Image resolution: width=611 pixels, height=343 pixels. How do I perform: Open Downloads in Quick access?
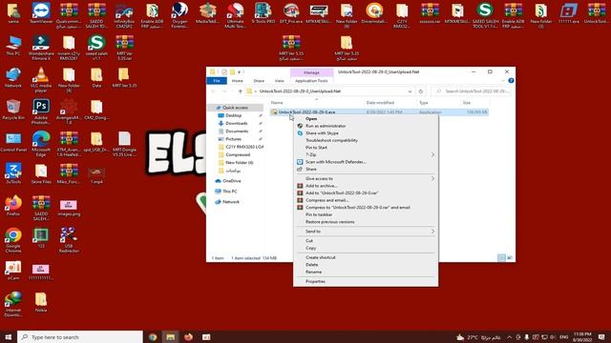(236, 123)
